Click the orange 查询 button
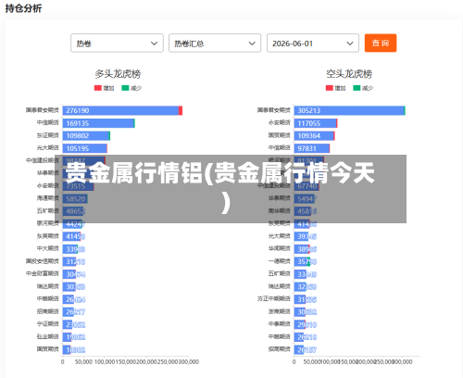This screenshot has height=378, width=463. click(x=381, y=43)
